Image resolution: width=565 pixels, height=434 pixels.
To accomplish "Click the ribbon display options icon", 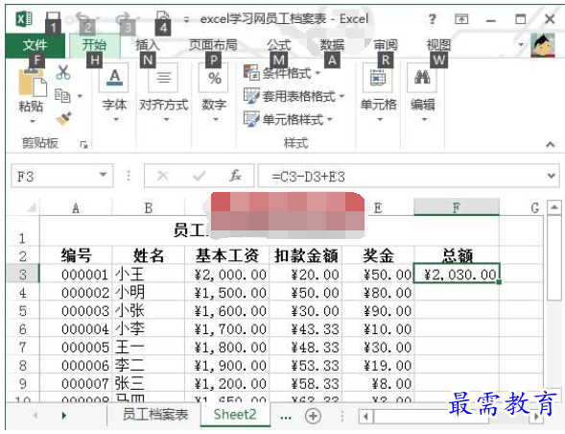I will 461,19.
